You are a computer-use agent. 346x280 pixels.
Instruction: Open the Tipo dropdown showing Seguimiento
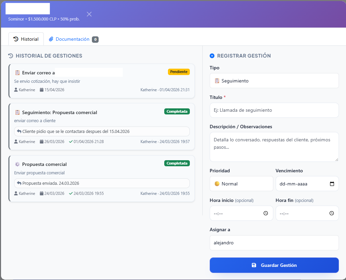(x=274, y=81)
